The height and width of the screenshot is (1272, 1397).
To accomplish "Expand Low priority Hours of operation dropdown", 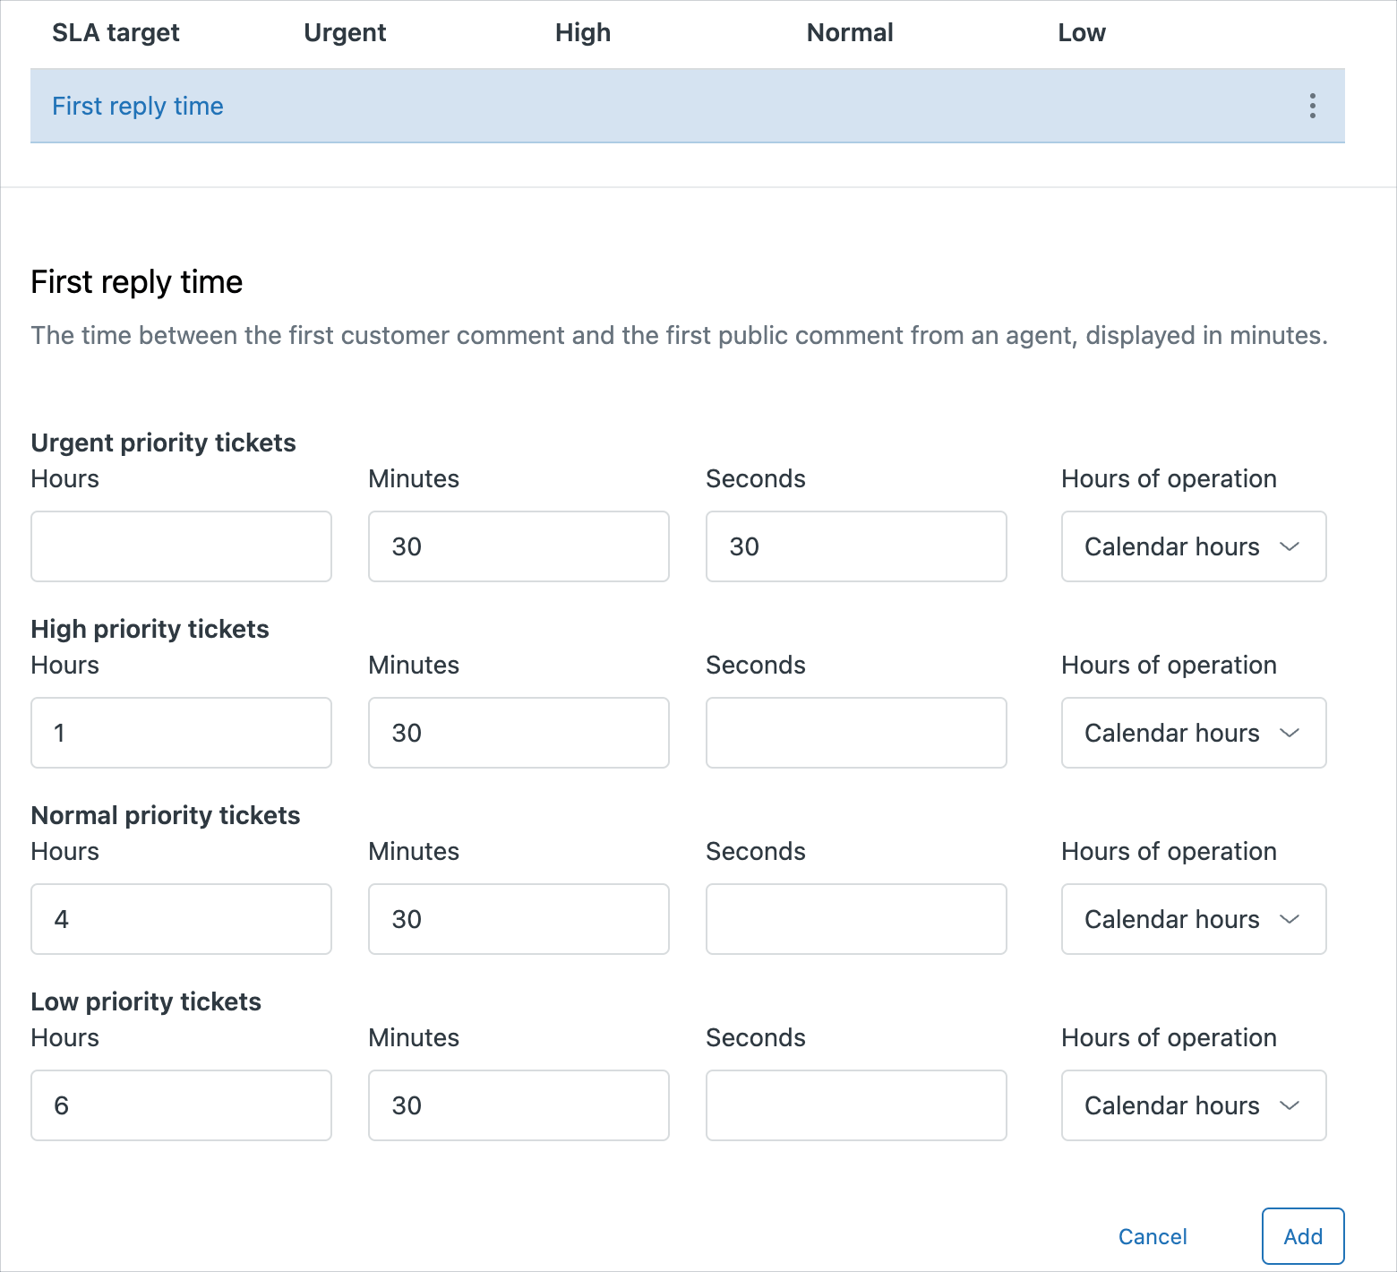I will click(1193, 1105).
